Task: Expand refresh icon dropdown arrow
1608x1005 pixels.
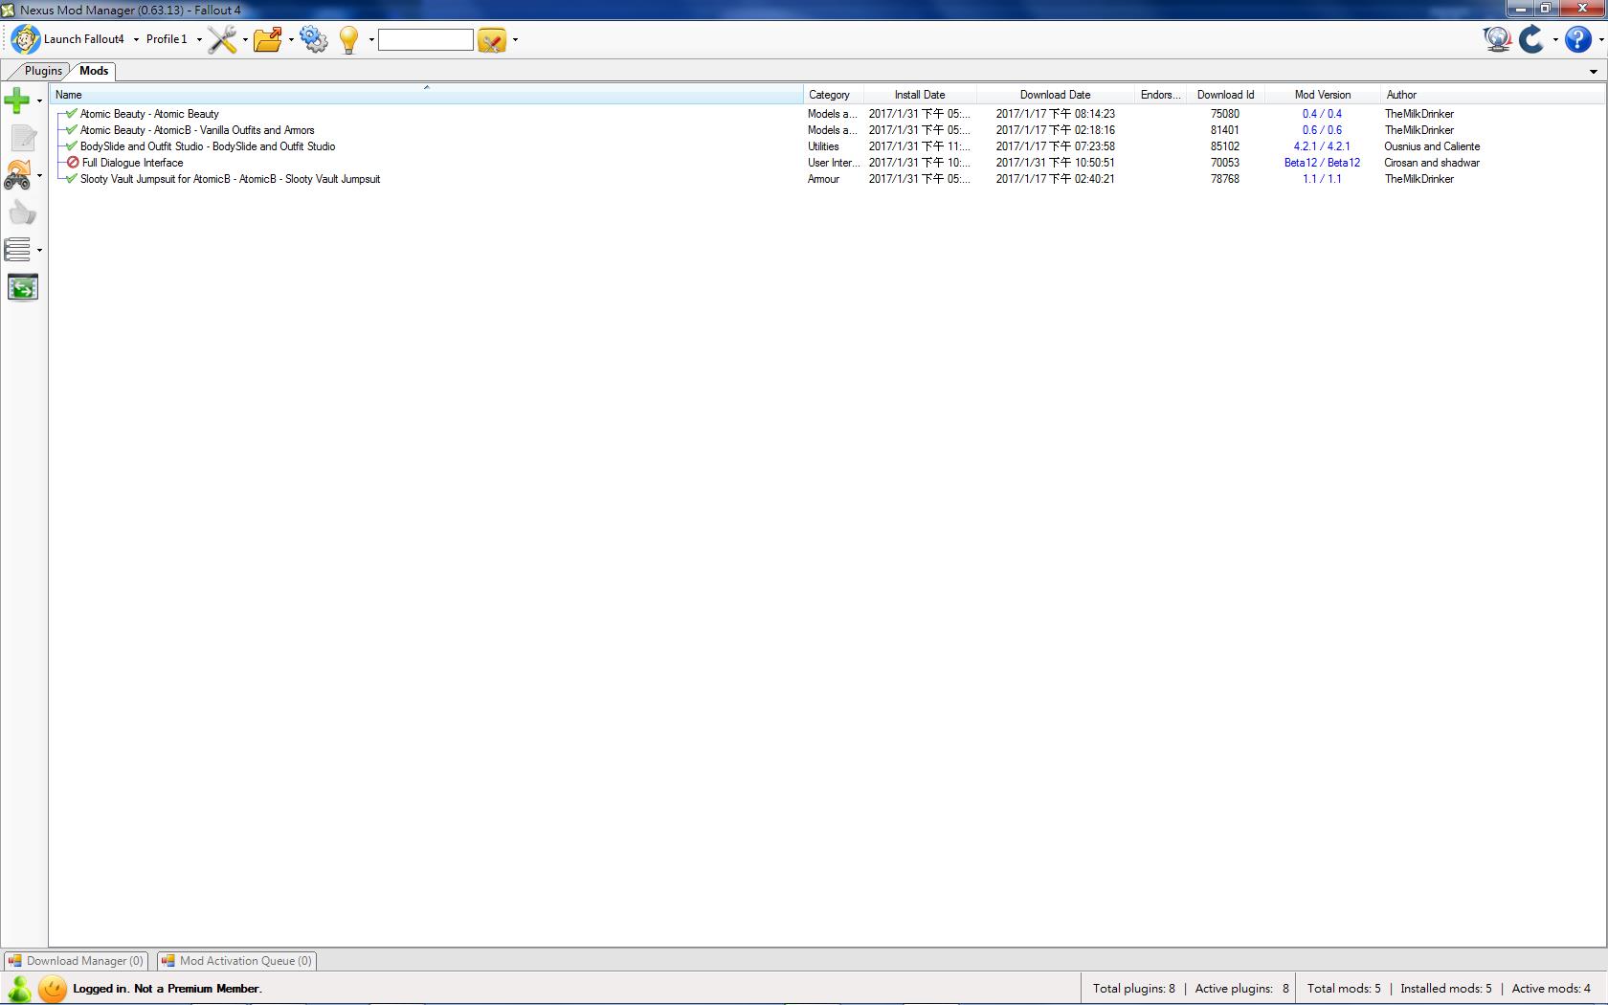Action: point(1554,40)
